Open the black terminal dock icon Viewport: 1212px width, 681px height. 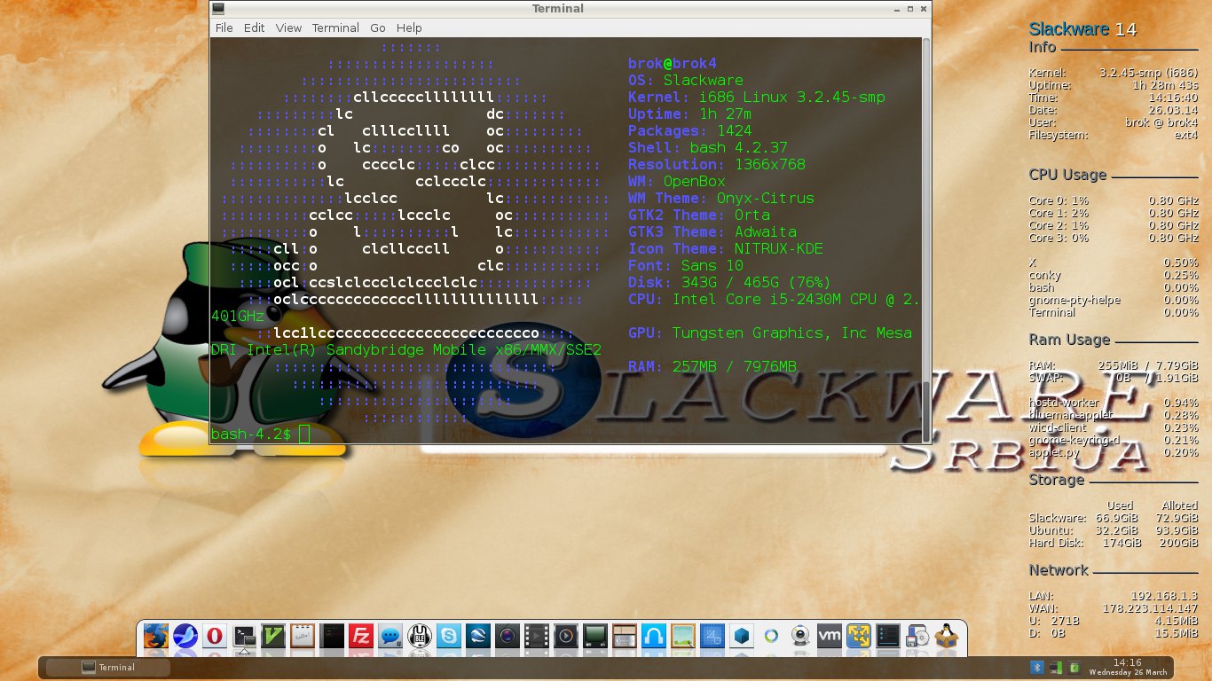pos(332,636)
